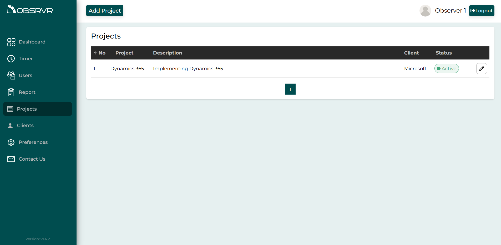
Task: Open the Clients menu item
Action: 25,126
